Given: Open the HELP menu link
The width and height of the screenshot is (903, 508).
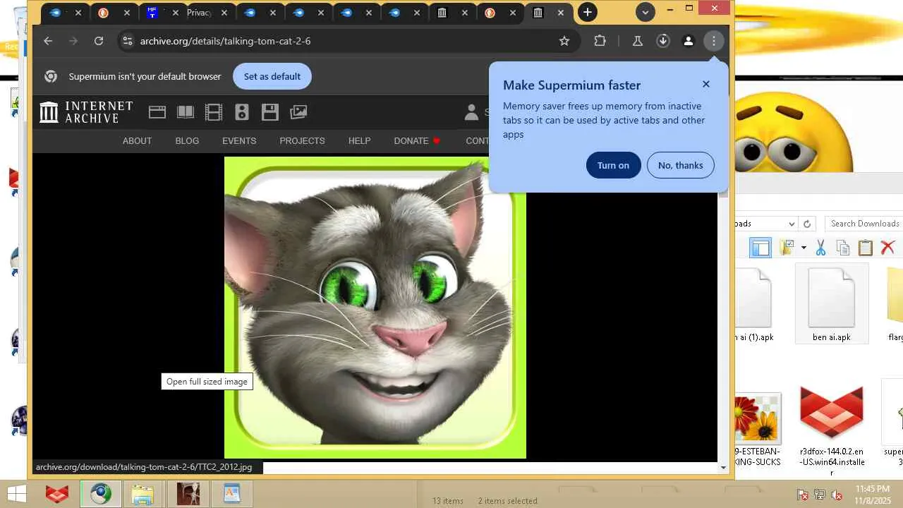Looking at the screenshot, I should point(359,140).
